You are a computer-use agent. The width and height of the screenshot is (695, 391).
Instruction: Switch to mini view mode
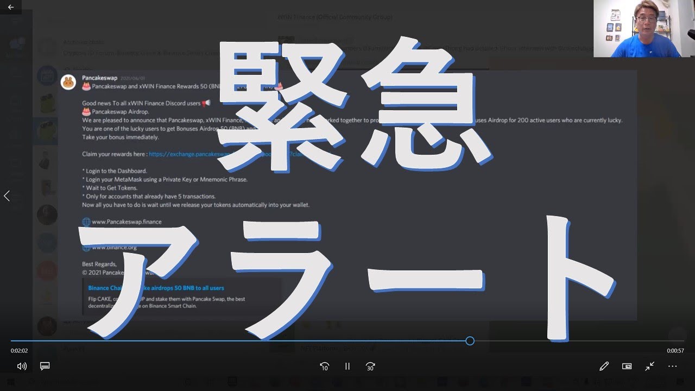click(x=627, y=366)
